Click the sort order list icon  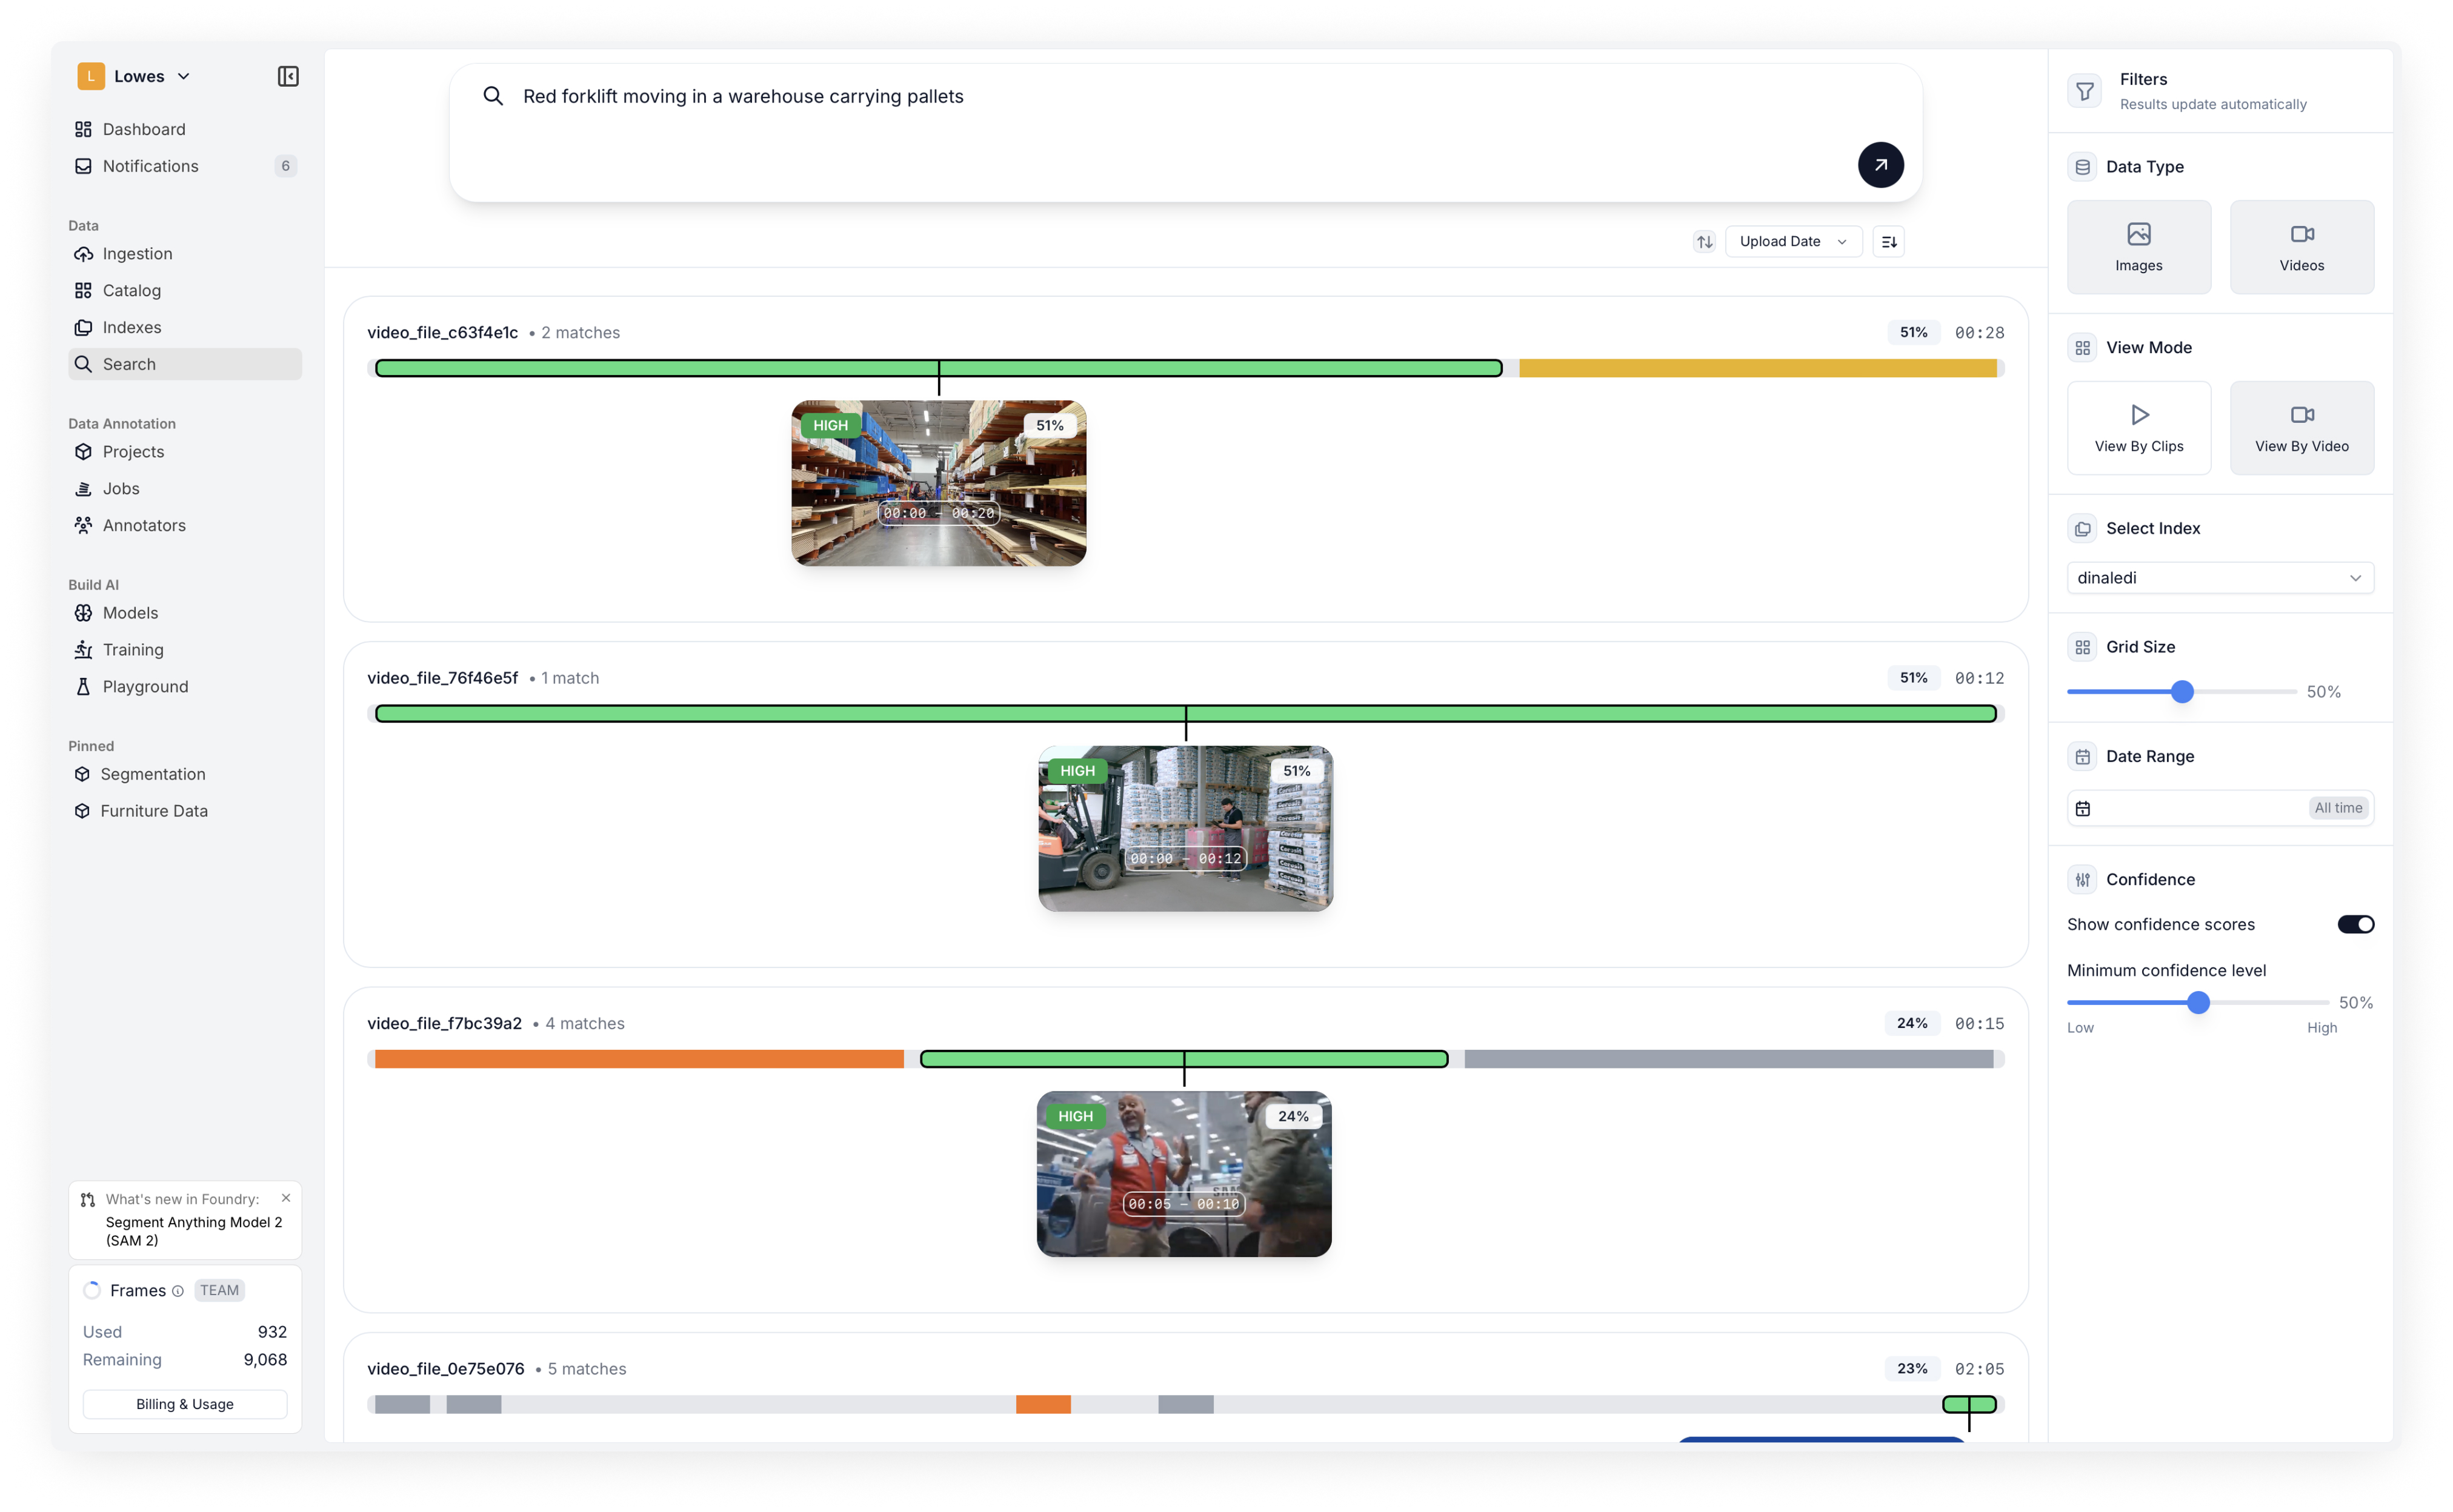click(x=1889, y=241)
